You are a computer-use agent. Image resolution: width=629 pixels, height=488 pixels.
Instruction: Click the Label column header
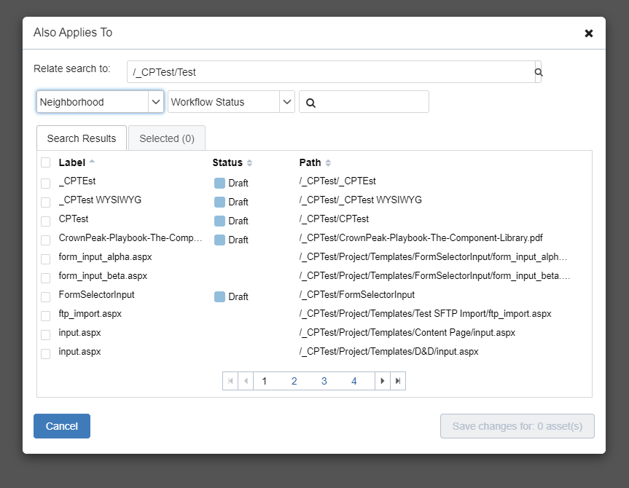72,162
